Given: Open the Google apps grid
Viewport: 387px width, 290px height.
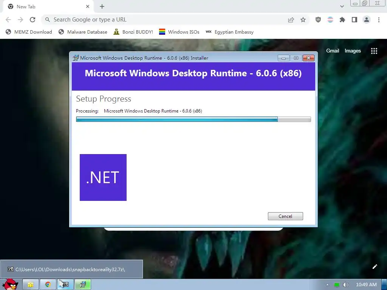Looking at the screenshot, I should point(374,51).
